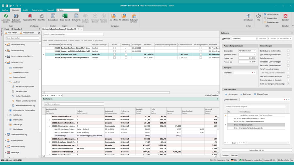
Task: Sort by Kostenstellentyp column header
Action: pos(100,45)
